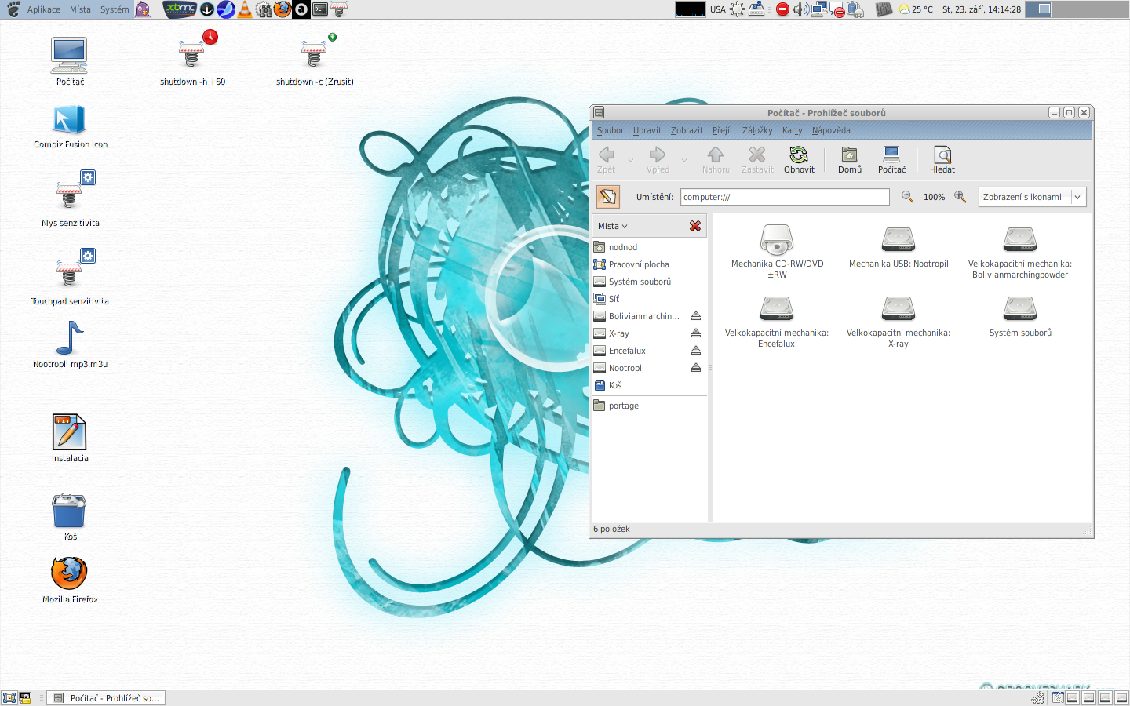Screen dimensions: 1130x706
Task: Click the Obnovit reload toolbar icon
Action: (x=799, y=159)
